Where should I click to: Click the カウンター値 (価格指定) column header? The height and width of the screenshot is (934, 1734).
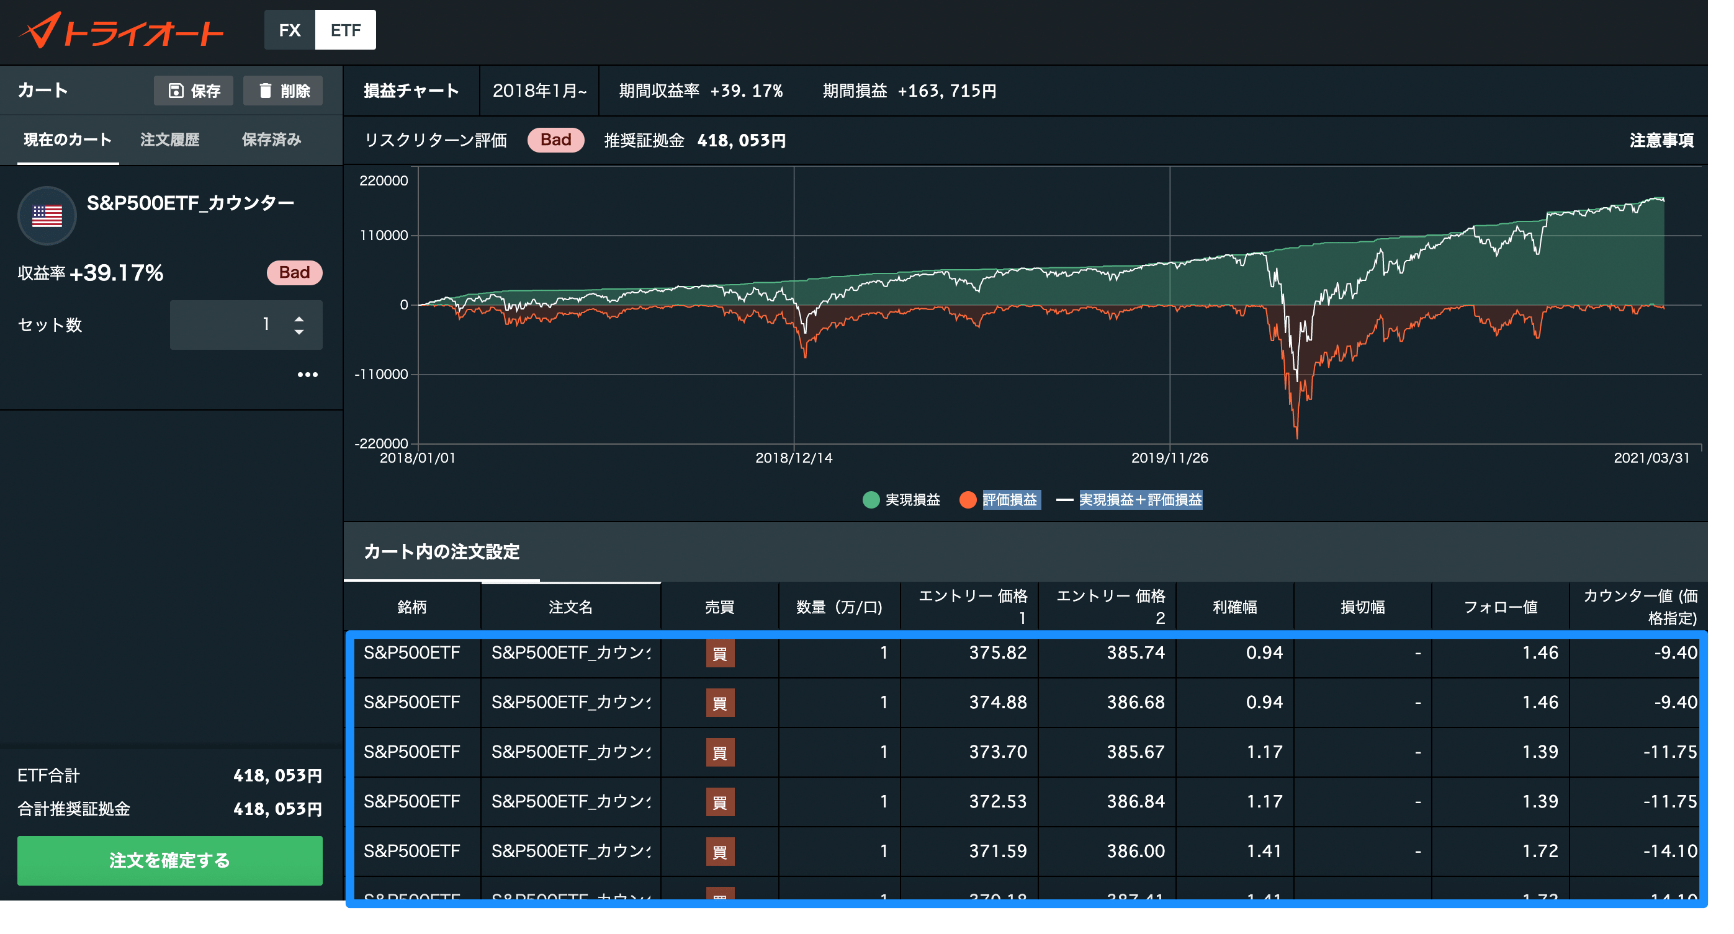[x=1639, y=607]
